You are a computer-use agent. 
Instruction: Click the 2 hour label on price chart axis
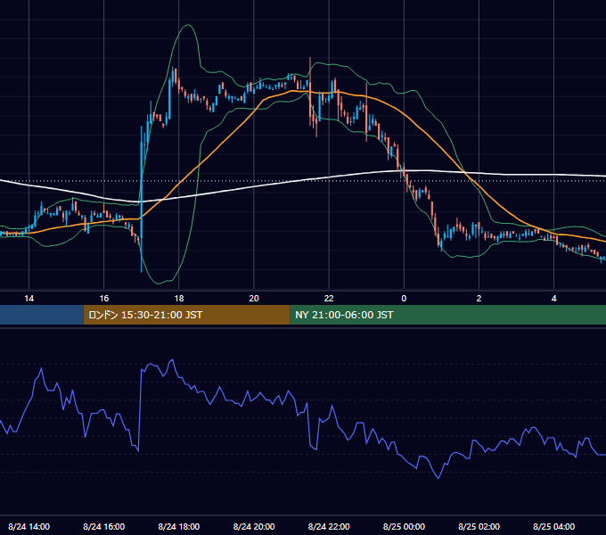tap(479, 299)
